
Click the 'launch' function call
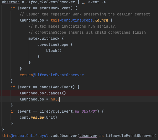point(102,20)
